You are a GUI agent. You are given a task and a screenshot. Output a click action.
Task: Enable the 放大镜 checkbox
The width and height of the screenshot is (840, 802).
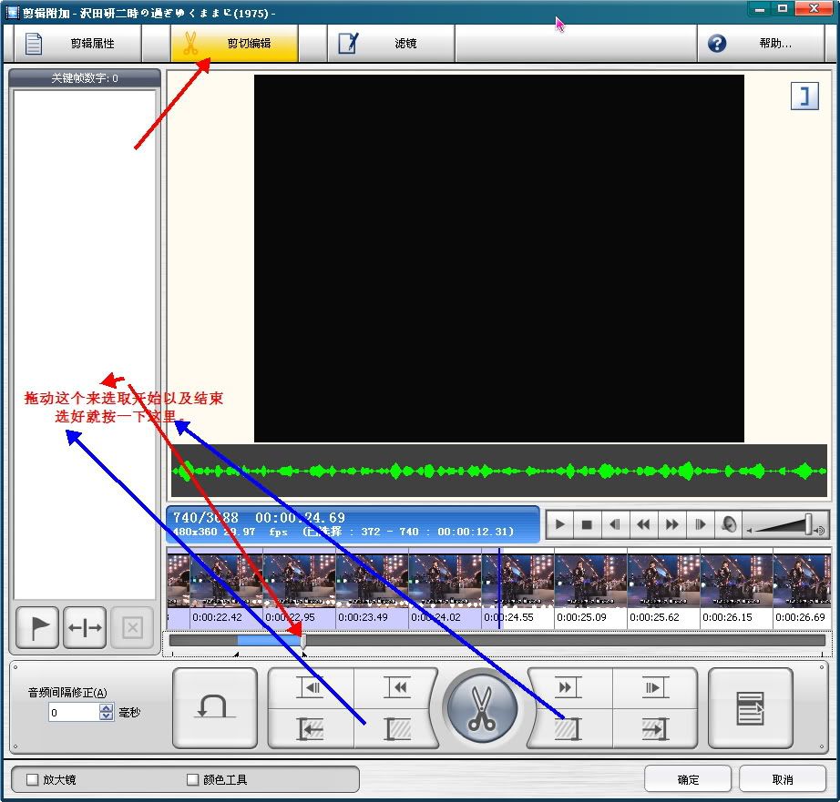tap(33, 779)
